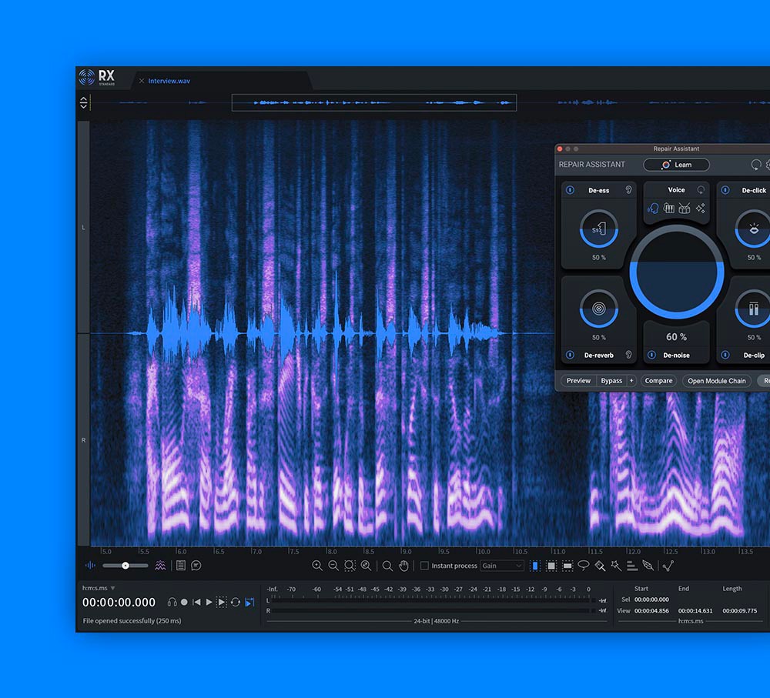Image resolution: width=770 pixels, height=698 pixels.
Task: Select the Musical piano type icon
Action: (669, 208)
